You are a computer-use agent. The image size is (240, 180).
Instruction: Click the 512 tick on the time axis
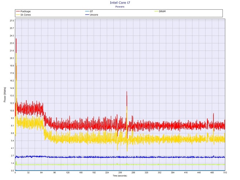point(225,172)
